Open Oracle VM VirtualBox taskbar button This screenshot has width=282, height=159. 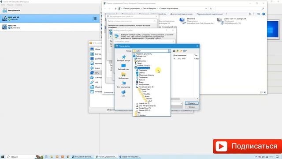point(130,157)
